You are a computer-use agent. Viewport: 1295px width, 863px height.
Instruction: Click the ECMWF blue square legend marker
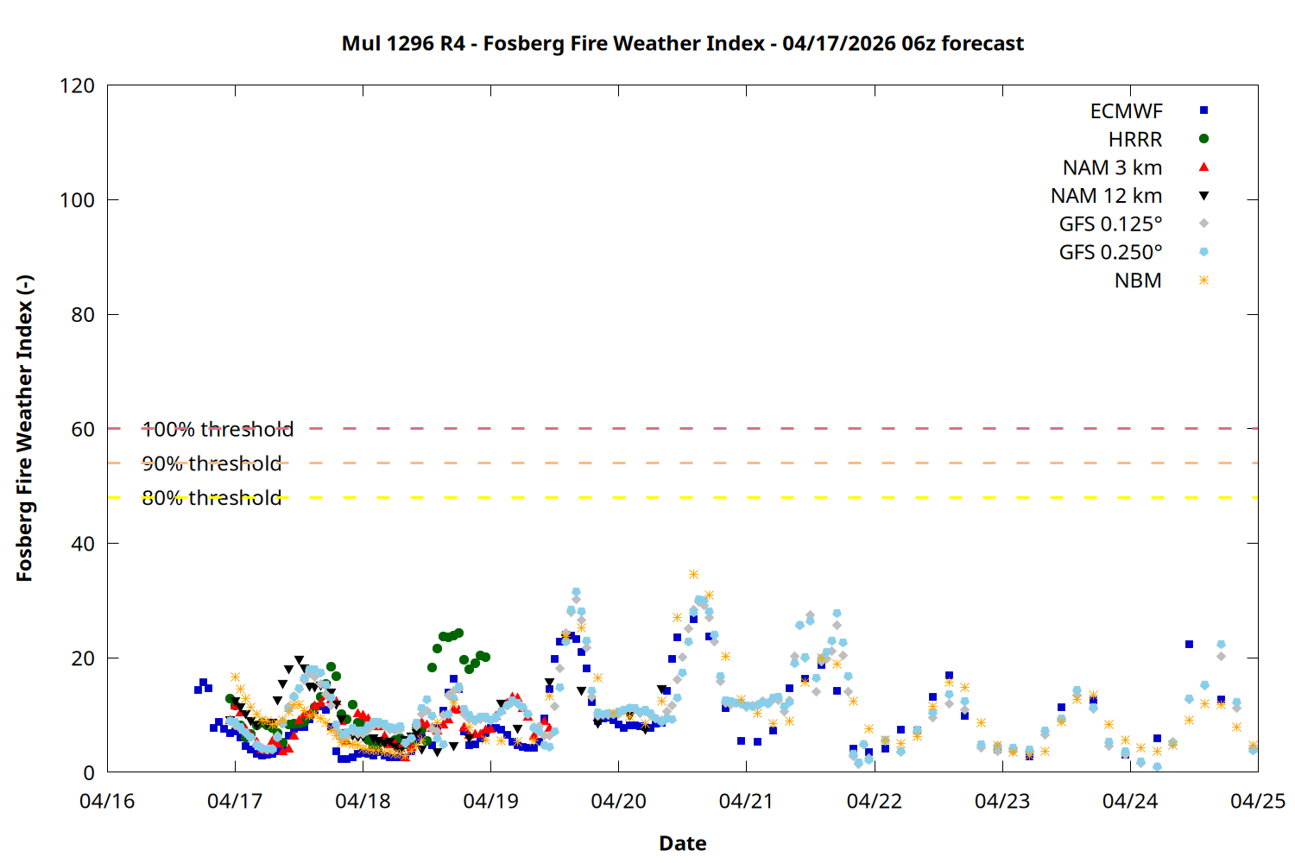pyautogui.click(x=1203, y=110)
